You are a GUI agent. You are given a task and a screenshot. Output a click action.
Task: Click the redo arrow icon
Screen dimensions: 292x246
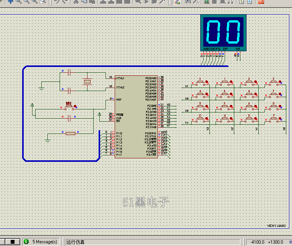pos(65,2)
